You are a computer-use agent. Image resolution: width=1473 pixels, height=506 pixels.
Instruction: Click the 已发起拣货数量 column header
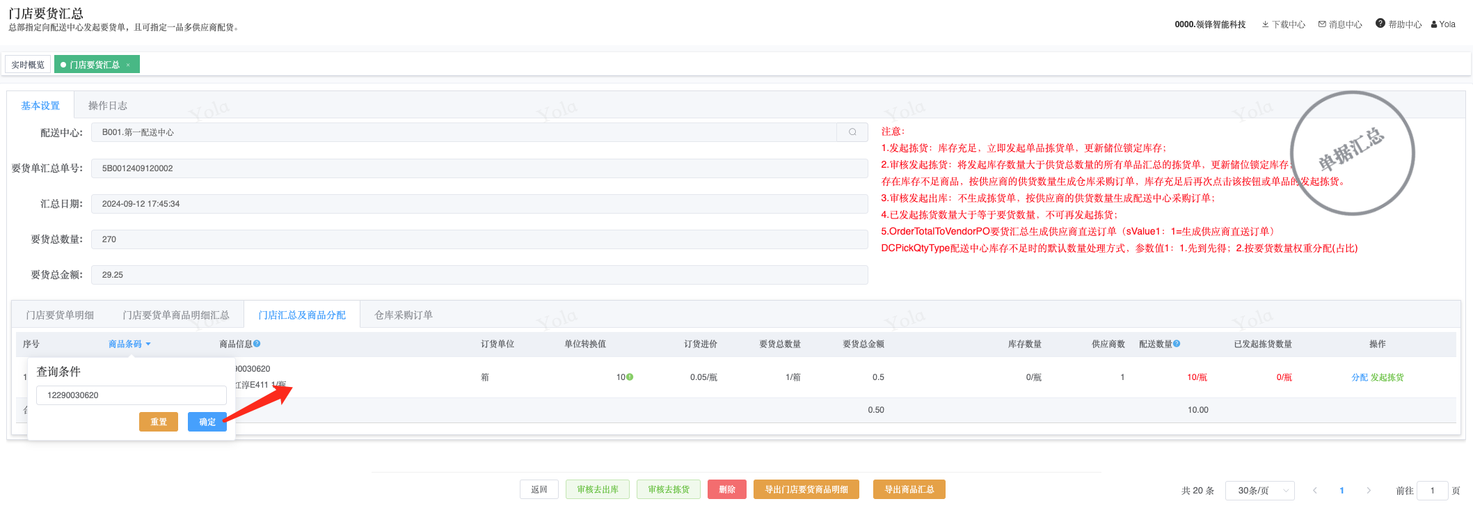(1263, 345)
